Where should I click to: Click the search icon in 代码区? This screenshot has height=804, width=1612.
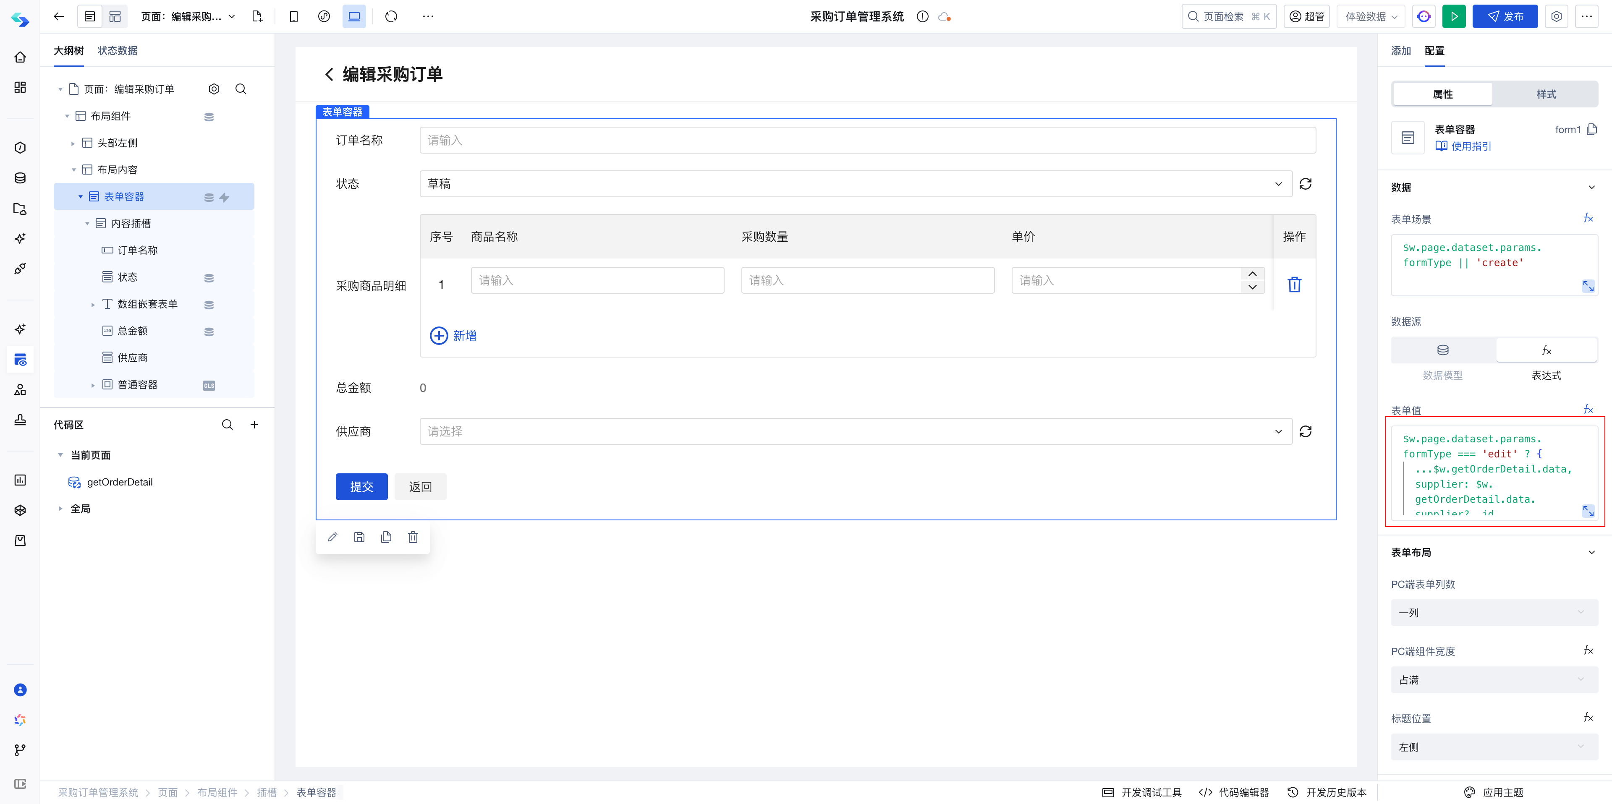227,424
